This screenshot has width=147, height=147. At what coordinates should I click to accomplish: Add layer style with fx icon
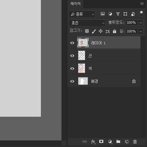coord(93,142)
